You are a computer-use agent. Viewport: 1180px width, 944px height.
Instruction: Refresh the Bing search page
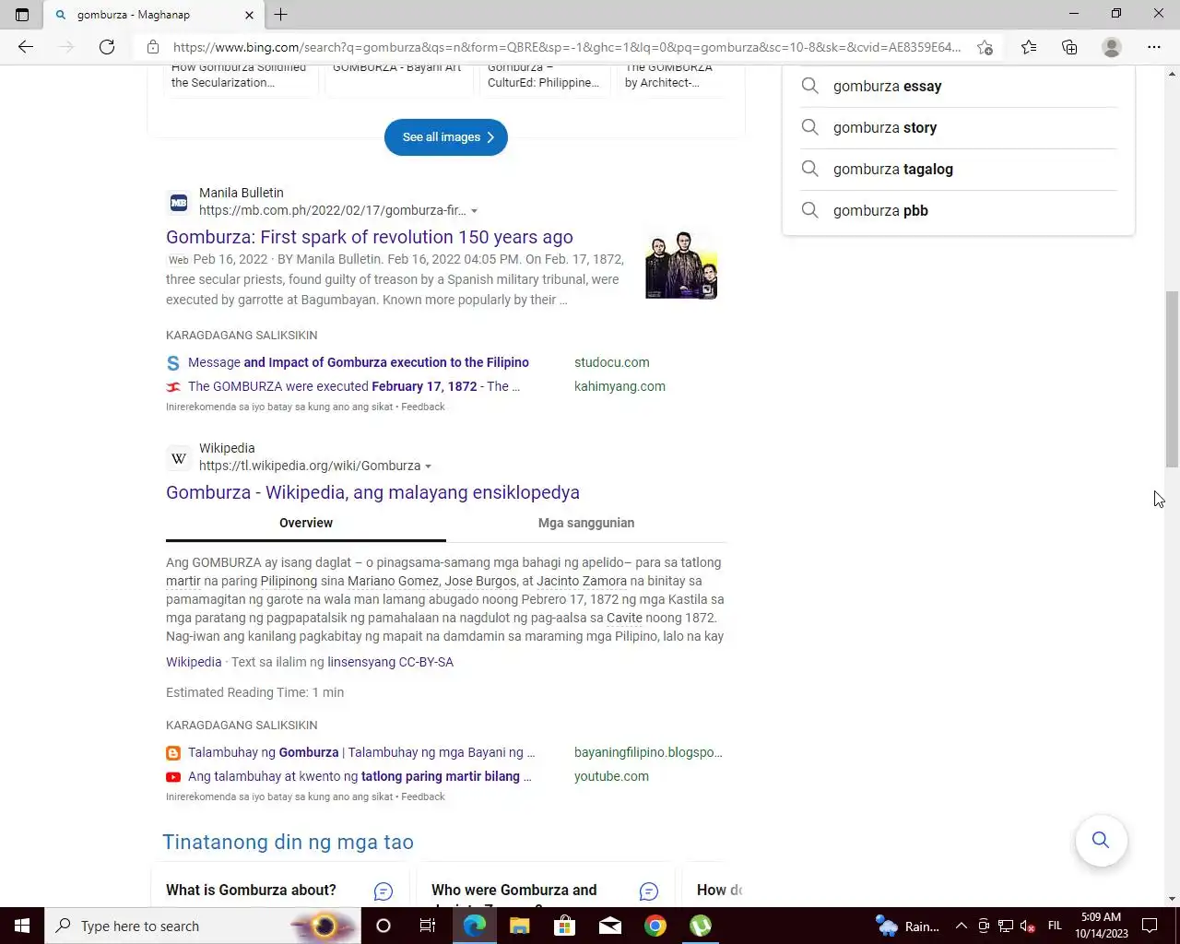coord(107,47)
